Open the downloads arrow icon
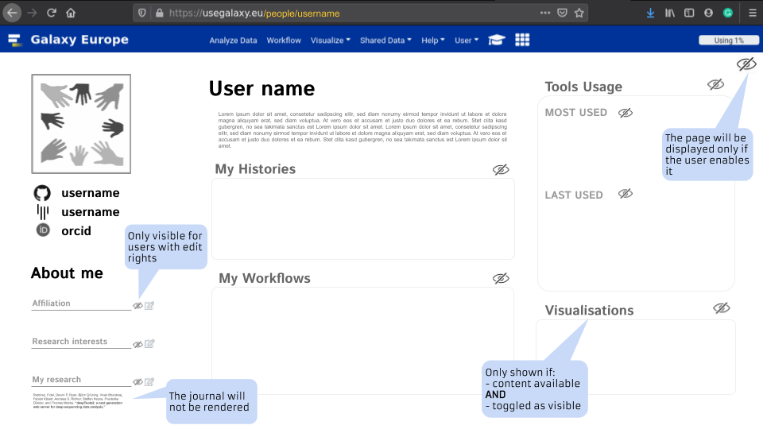The image size is (763, 429). click(x=650, y=13)
